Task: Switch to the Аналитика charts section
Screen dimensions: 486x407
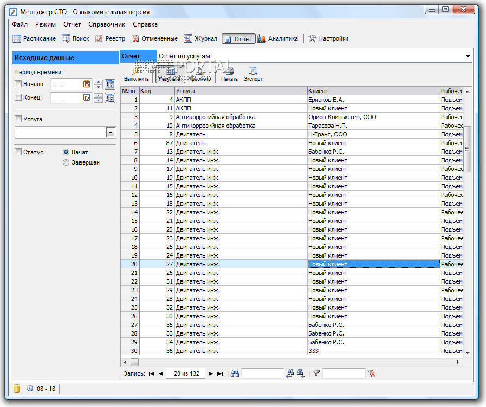Action: tap(277, 38)
